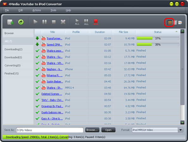
Task: Open the Transformer... video link
Action: (54, 38)
